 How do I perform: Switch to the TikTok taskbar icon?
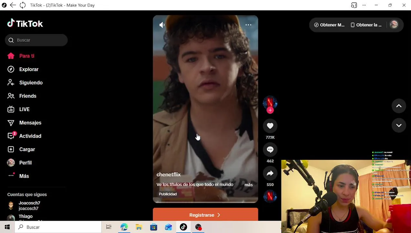click(183, 227)
